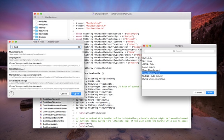Select DuxCKeywordElement.h in the file sidebar
224x140 pixels.
point(53,118)
